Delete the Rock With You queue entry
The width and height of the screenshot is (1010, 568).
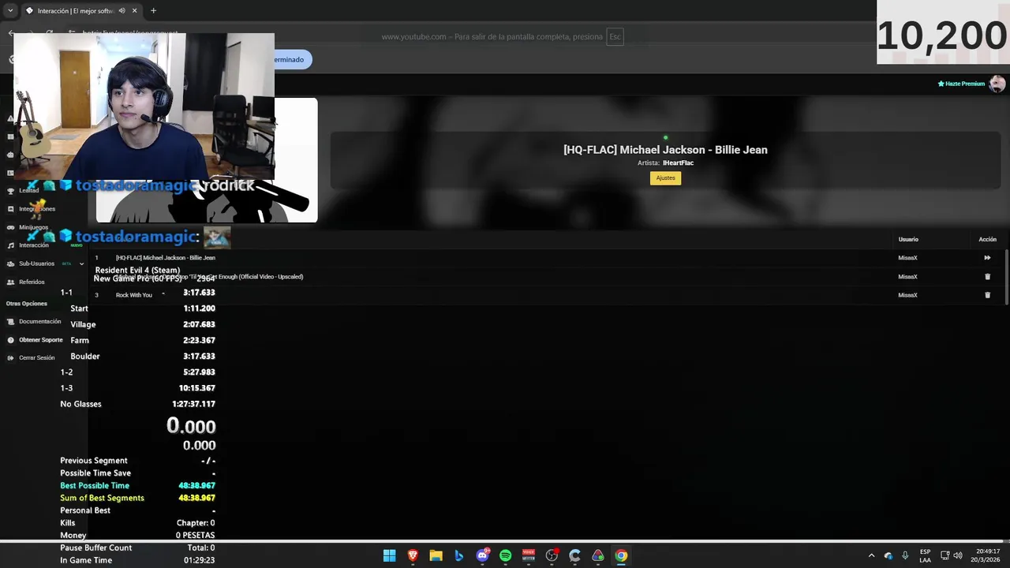pos(987,295)
